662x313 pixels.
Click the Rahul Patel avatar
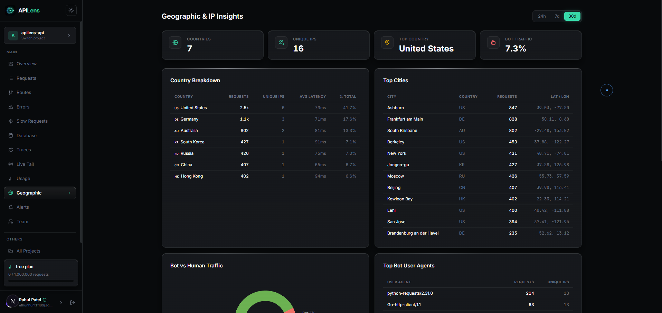12,301
